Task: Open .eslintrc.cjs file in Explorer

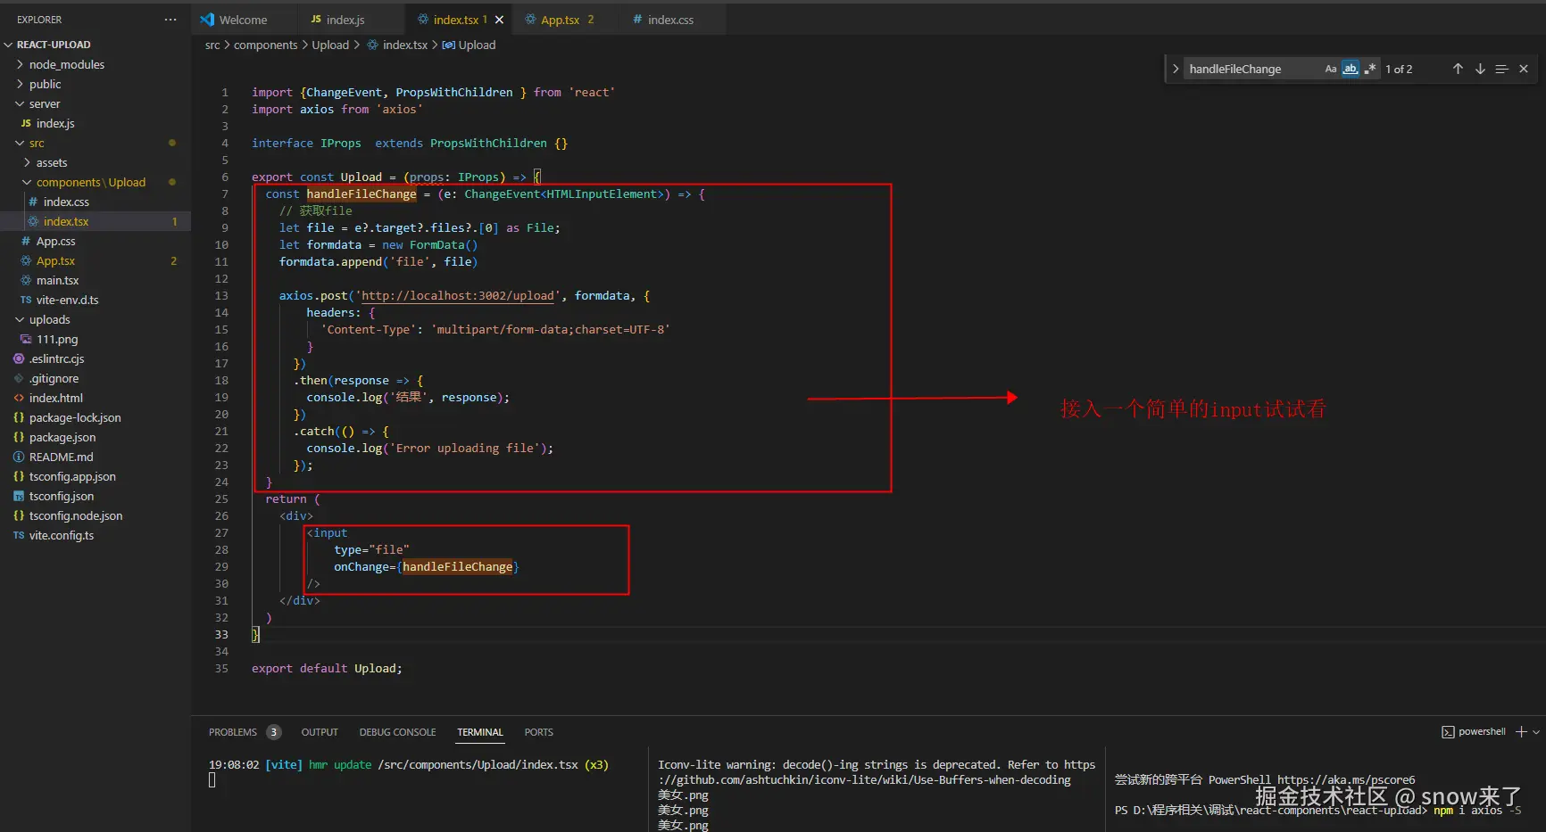Action: point(57,358)
